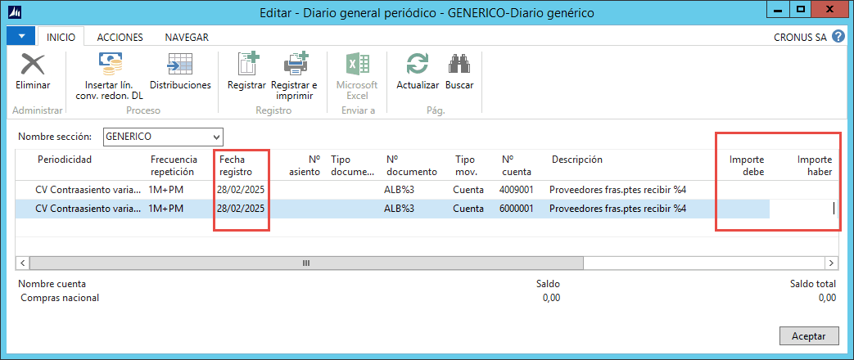
Task: Expand the Nombre sección combo box
Action: coord(217,137)
